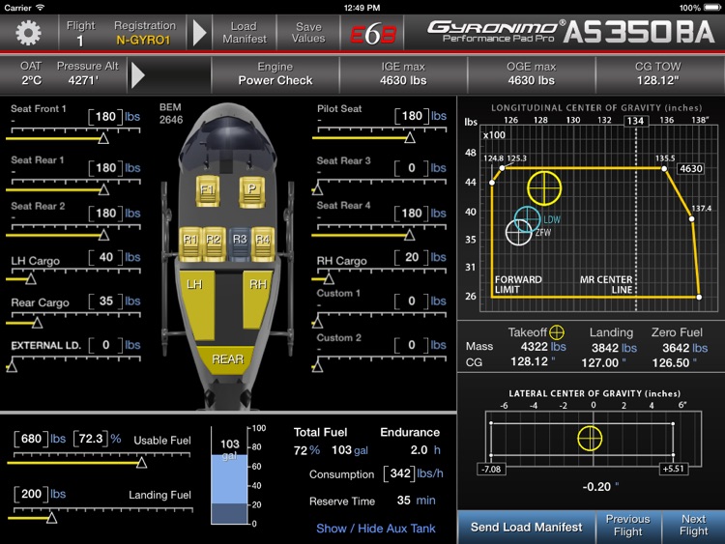Open the Engine Power Check
The height and width of the screenshot is (544, 725).
click(x=275, y=74)
